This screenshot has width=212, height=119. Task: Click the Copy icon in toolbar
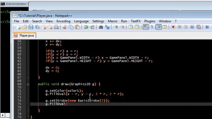(71, 27)
